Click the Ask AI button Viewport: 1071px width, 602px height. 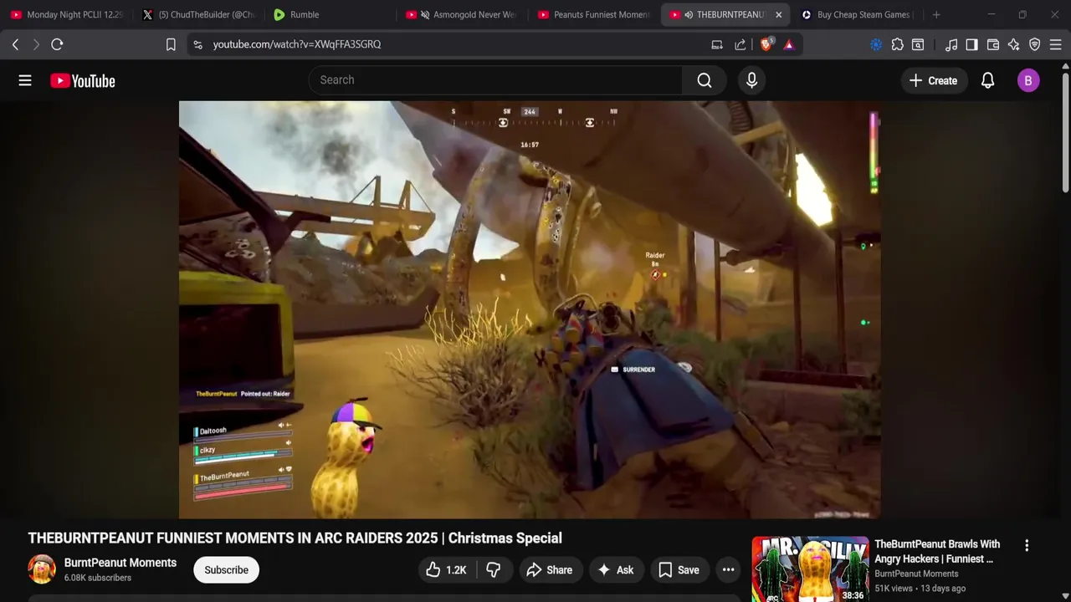click(x=615, y=570)
